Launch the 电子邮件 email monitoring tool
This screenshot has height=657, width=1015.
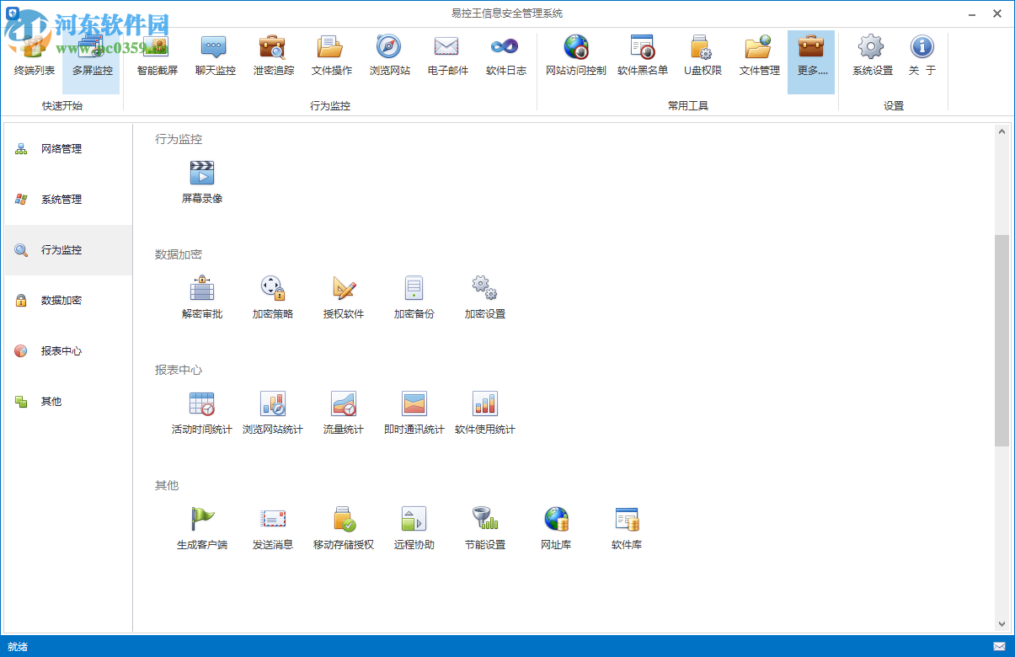pyautogui.click(x=446, y=55)
